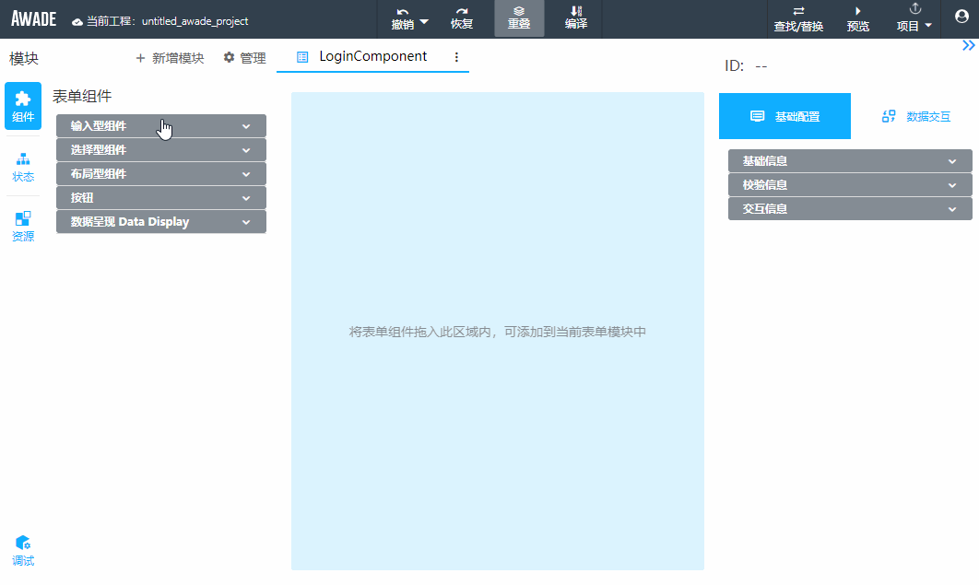Click the Undo (撤销) icon
This screenshot has width=979, height=585.
[403, 12]
